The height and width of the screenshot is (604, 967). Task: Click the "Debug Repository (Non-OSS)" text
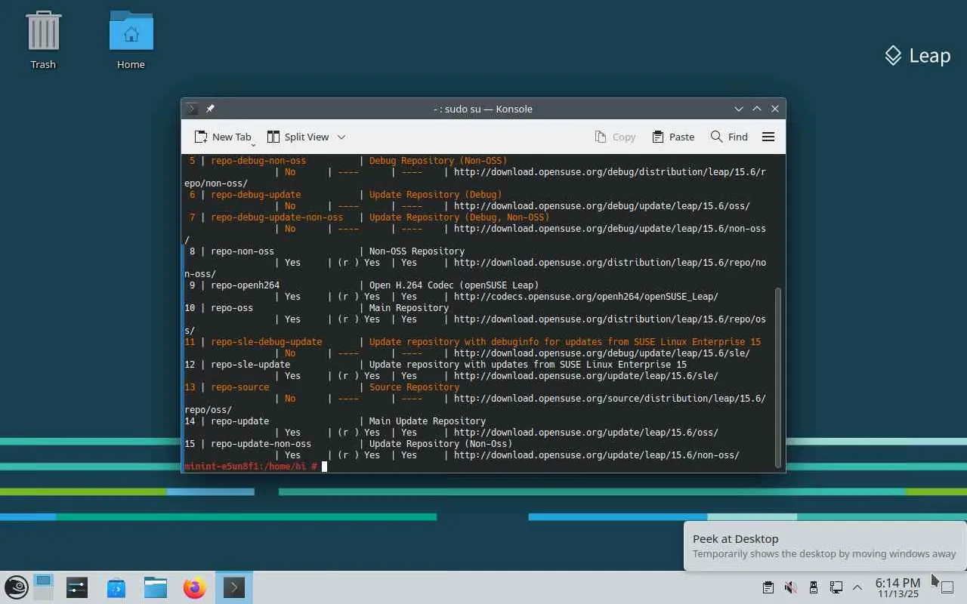click(438, 161)
